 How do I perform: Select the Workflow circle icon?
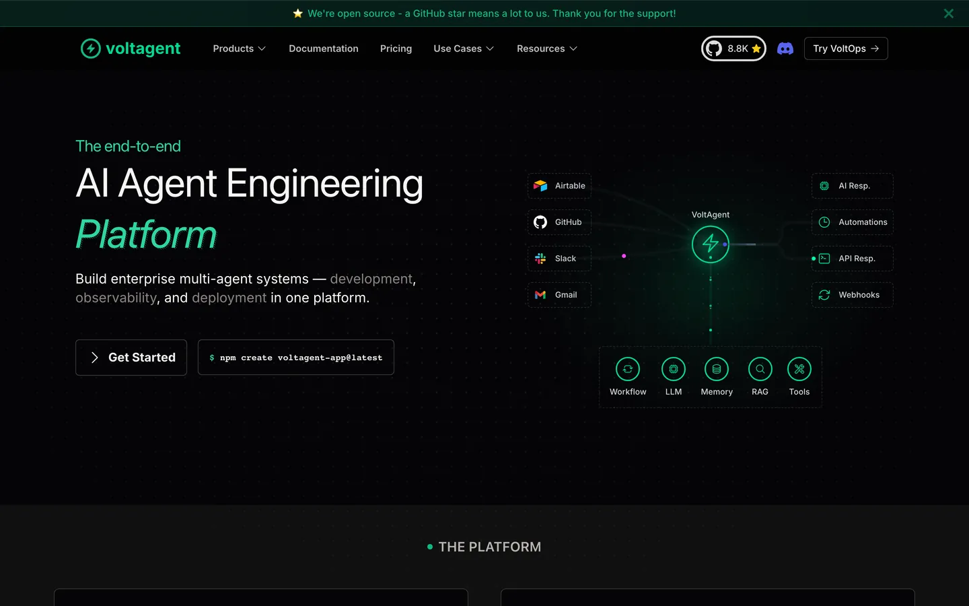click(x=628, y=369)
